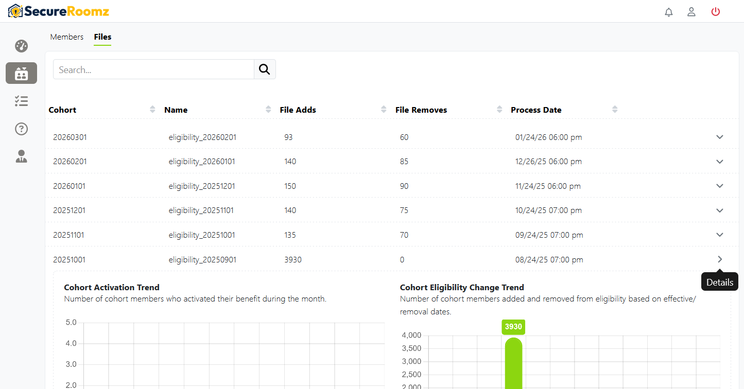Click process date 11/24/25 06:00 pm
Viewport: 744px width, 389px height.
pyautogui.click(x=548, y=186)
